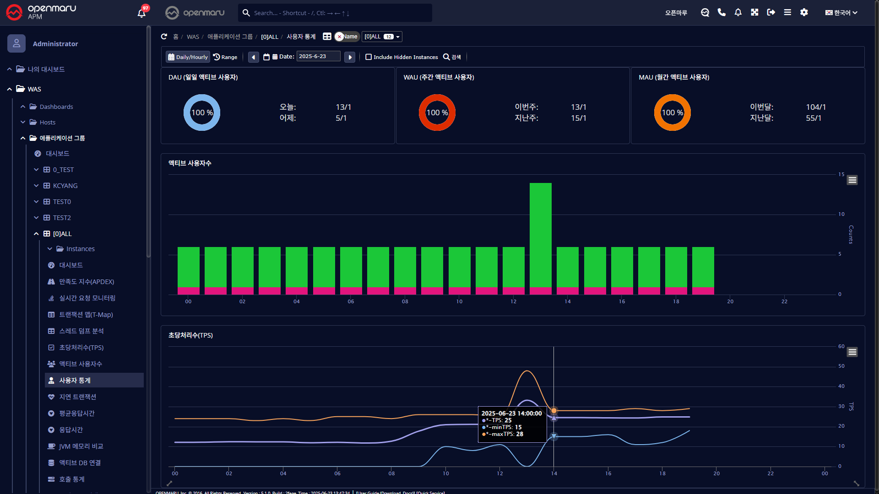Open 지연 트랜잭션 sidebar menu item
Screen dimensions: 879x494
point(77,397)
